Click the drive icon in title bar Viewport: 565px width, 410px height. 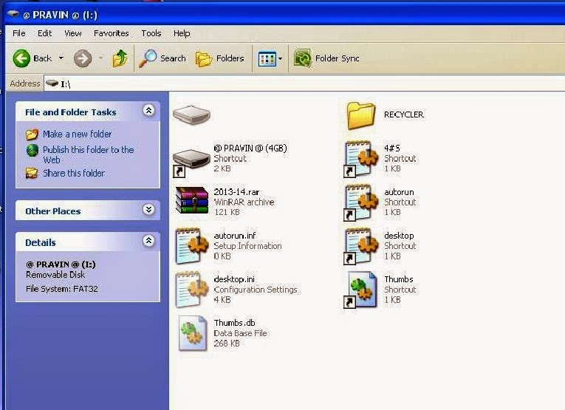13,14
